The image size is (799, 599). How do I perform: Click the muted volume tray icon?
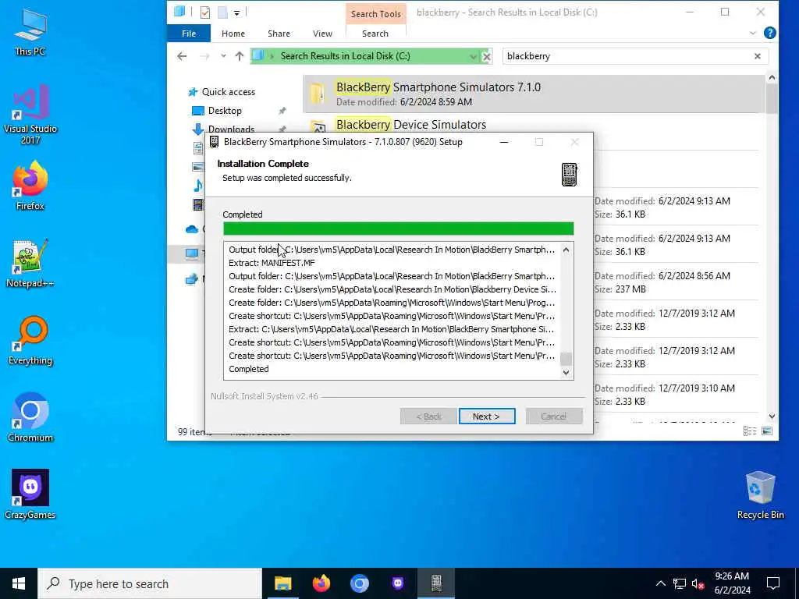tap(698, 583)
